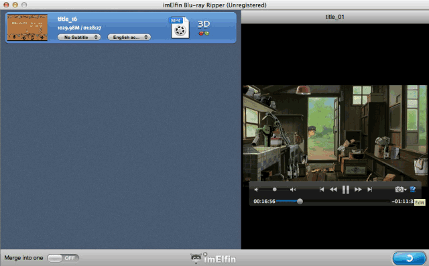Open the snapshot options arrow
The image size is (429, 266).
(x=406, y=190)
